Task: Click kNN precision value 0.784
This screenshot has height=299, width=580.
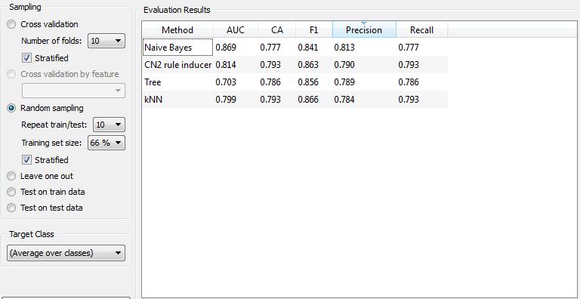Action: [x=344, y=100]
